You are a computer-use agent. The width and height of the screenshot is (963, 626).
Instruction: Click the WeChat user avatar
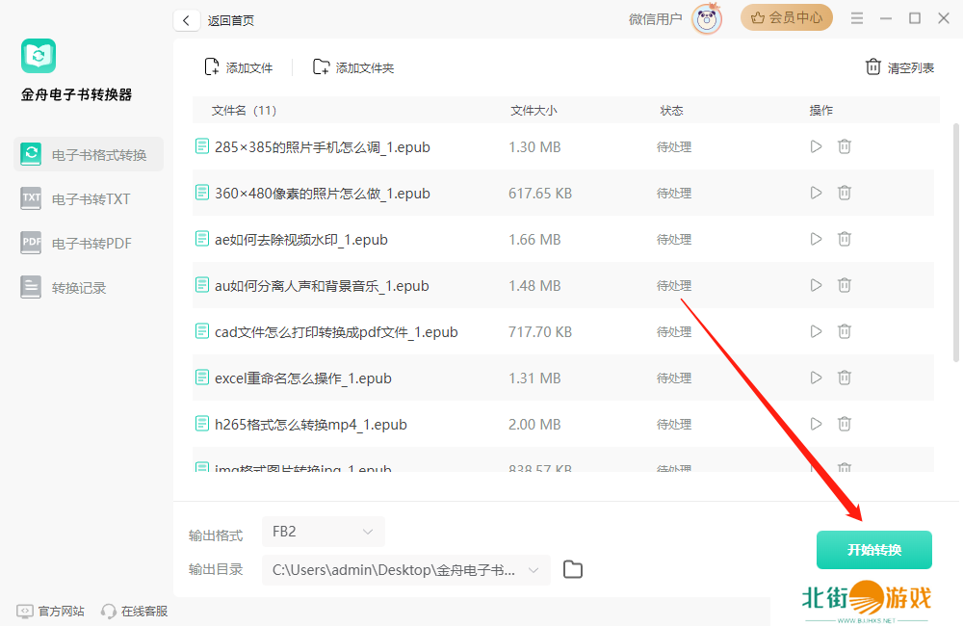click(707, 19)
